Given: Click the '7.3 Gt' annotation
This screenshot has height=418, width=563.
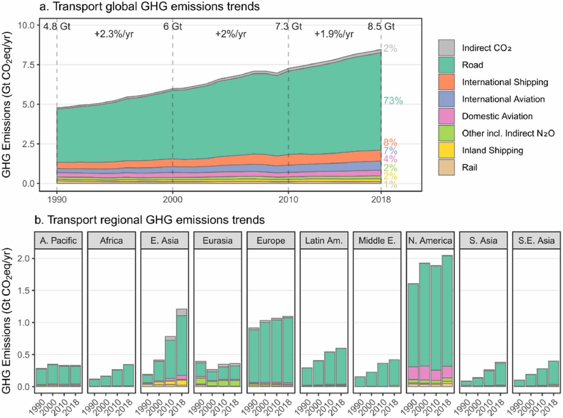Looking at the screenshot, I should point(289,26).
